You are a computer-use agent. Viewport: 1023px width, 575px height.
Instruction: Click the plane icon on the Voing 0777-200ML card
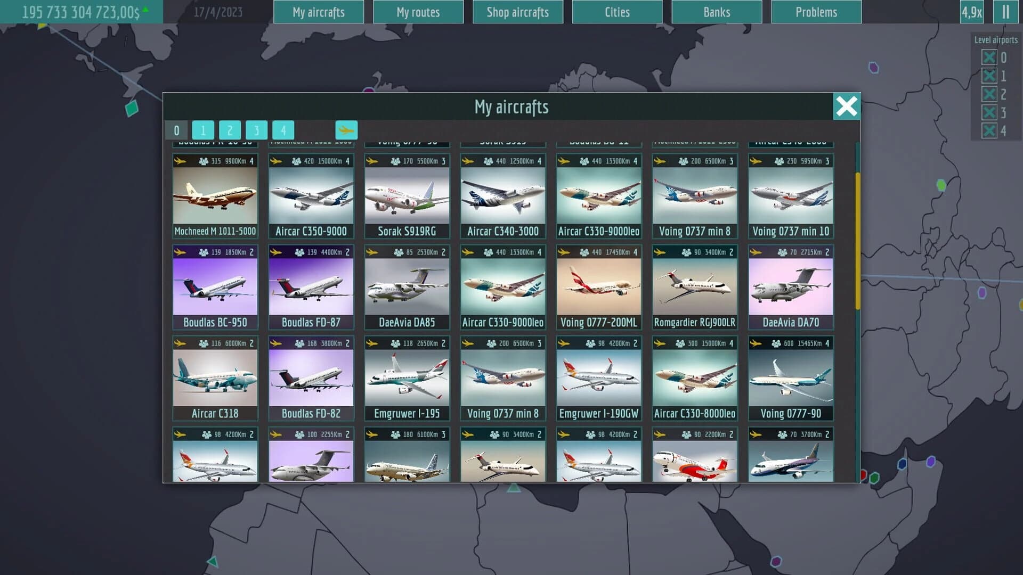[564, 252]
